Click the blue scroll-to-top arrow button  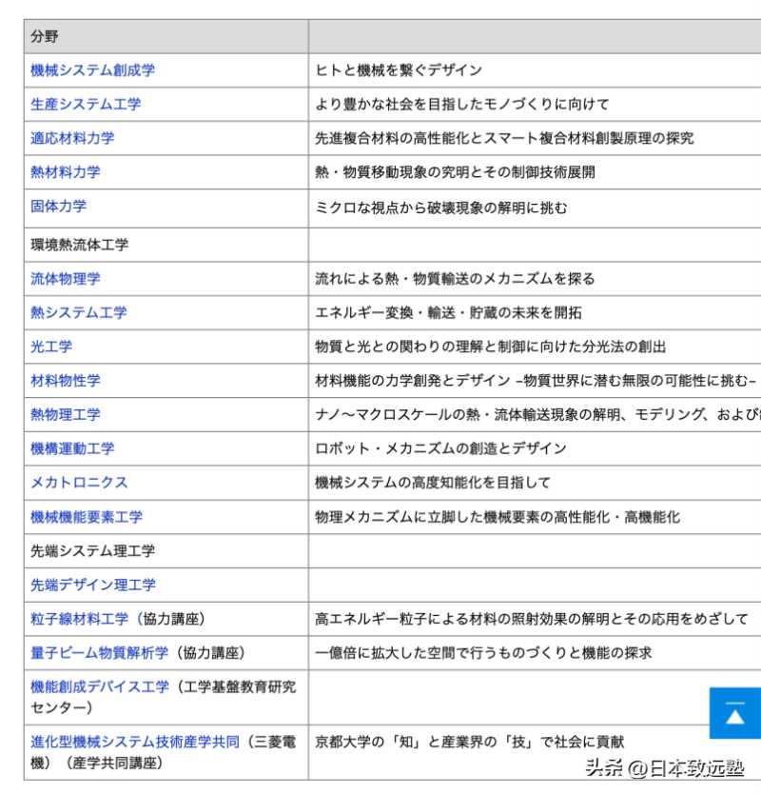tap(734, 713)
